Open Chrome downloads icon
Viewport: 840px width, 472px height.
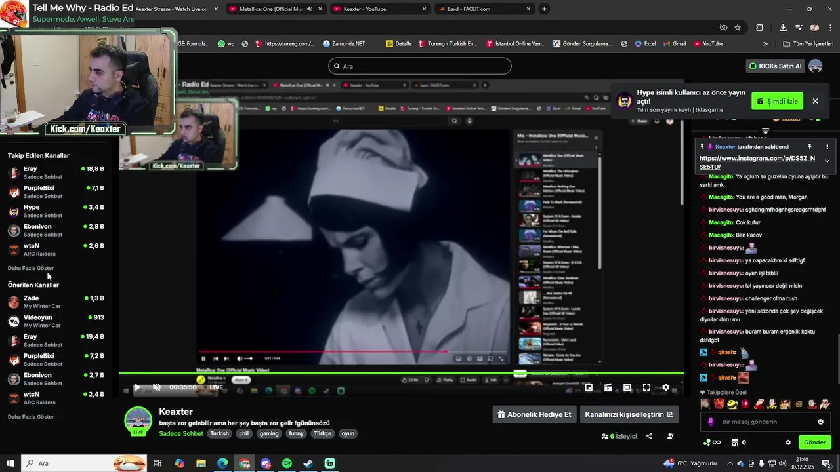point(783,28)
